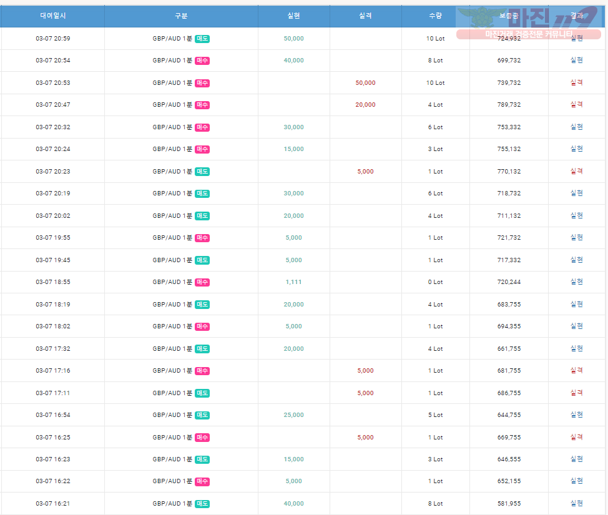608x515 pixels.
Task: Select the 실격 column header
Action: point(365,16)
